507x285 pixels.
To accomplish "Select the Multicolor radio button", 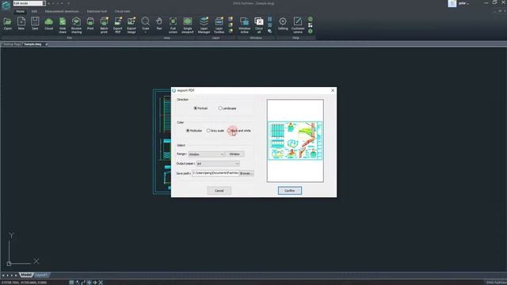I will tap(188, 131).
